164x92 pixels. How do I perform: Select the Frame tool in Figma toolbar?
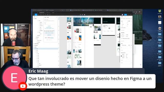tap(38, 15)
